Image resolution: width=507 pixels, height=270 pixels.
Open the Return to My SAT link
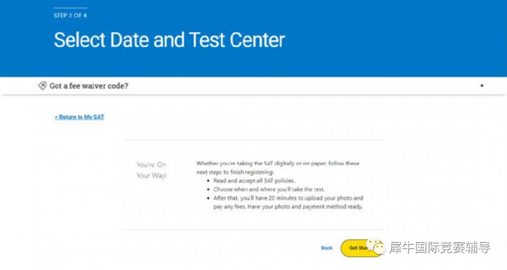point(80,117)
